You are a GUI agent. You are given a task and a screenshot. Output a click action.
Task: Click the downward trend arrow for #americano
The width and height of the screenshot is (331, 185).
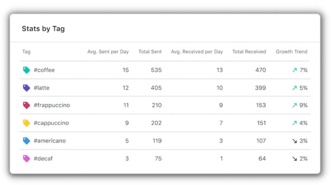coord(295,141)
